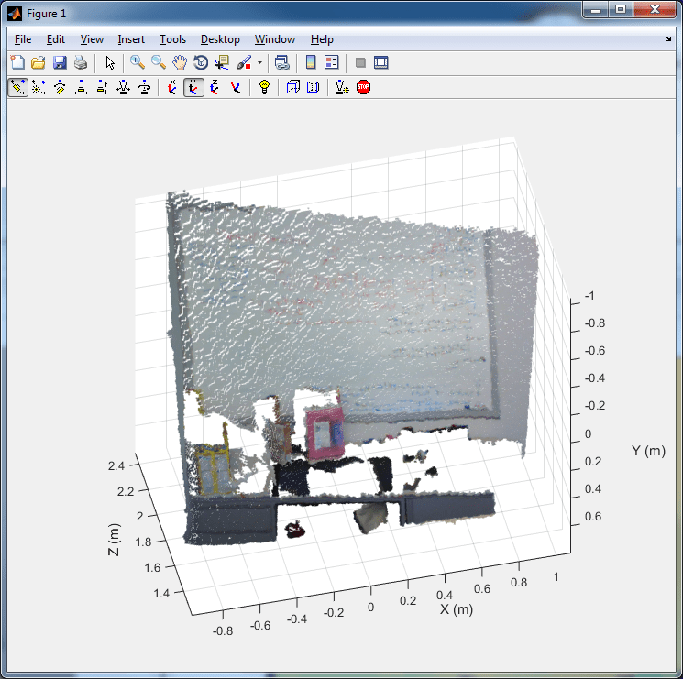Save the figure with the floppy disk icon
This screenshot has height=679, width=683.
pos(60,62)
